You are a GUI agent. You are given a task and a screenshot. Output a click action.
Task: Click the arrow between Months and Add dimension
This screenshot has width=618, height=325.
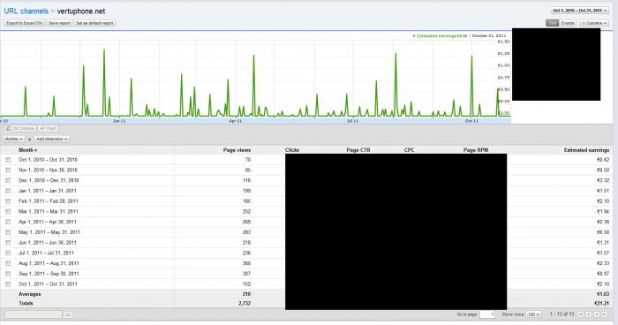pos(29,140)
